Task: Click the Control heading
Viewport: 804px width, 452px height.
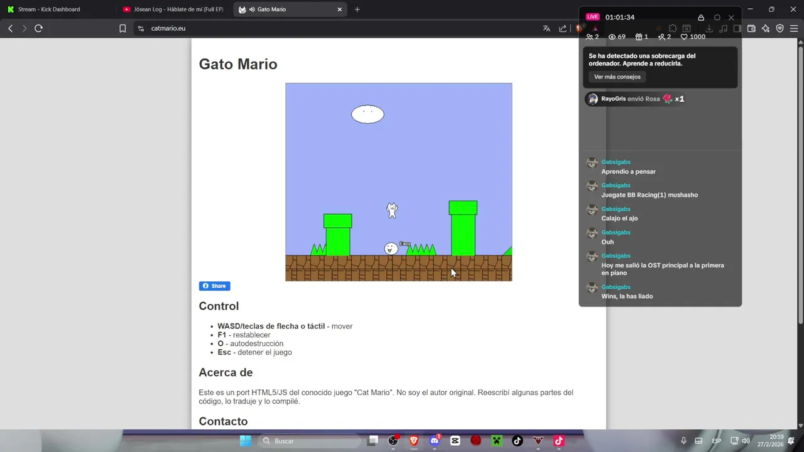Action: pos(219,306)
